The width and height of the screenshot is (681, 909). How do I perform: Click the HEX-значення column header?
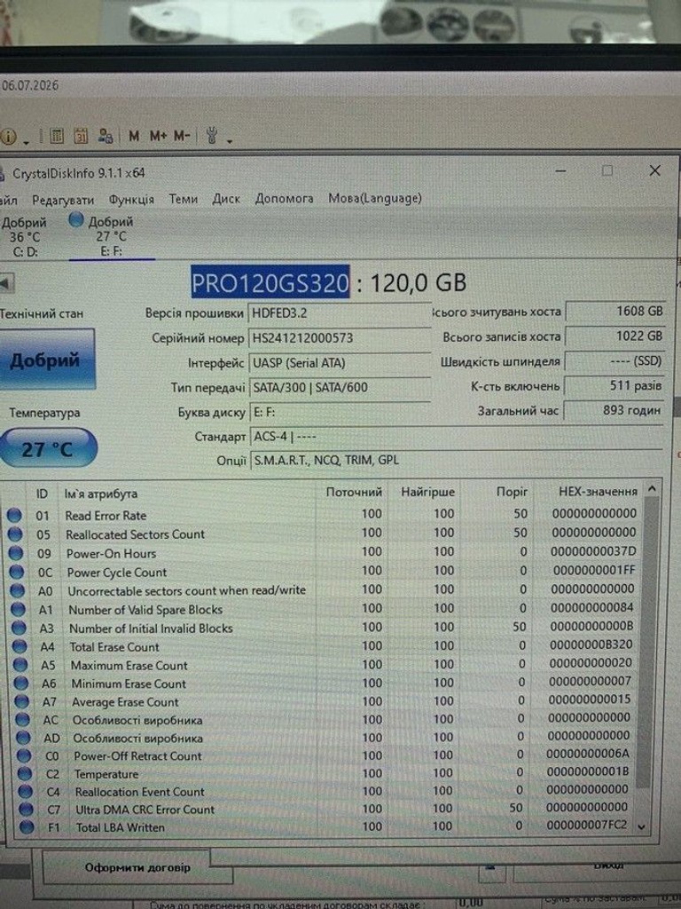(x=597, y=492)
